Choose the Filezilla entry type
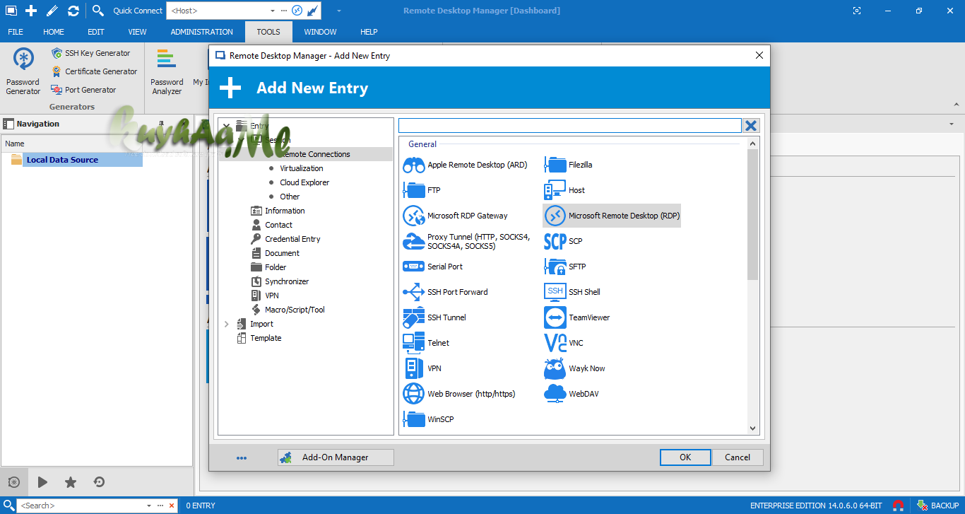The image size is (965, 514). pos(569,165)
